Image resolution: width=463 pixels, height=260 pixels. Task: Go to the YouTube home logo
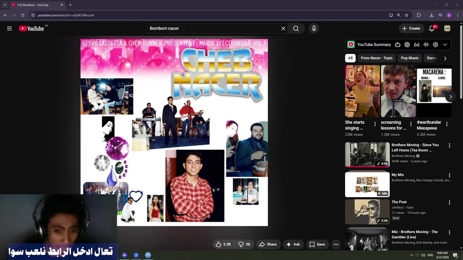pos(31,29)
